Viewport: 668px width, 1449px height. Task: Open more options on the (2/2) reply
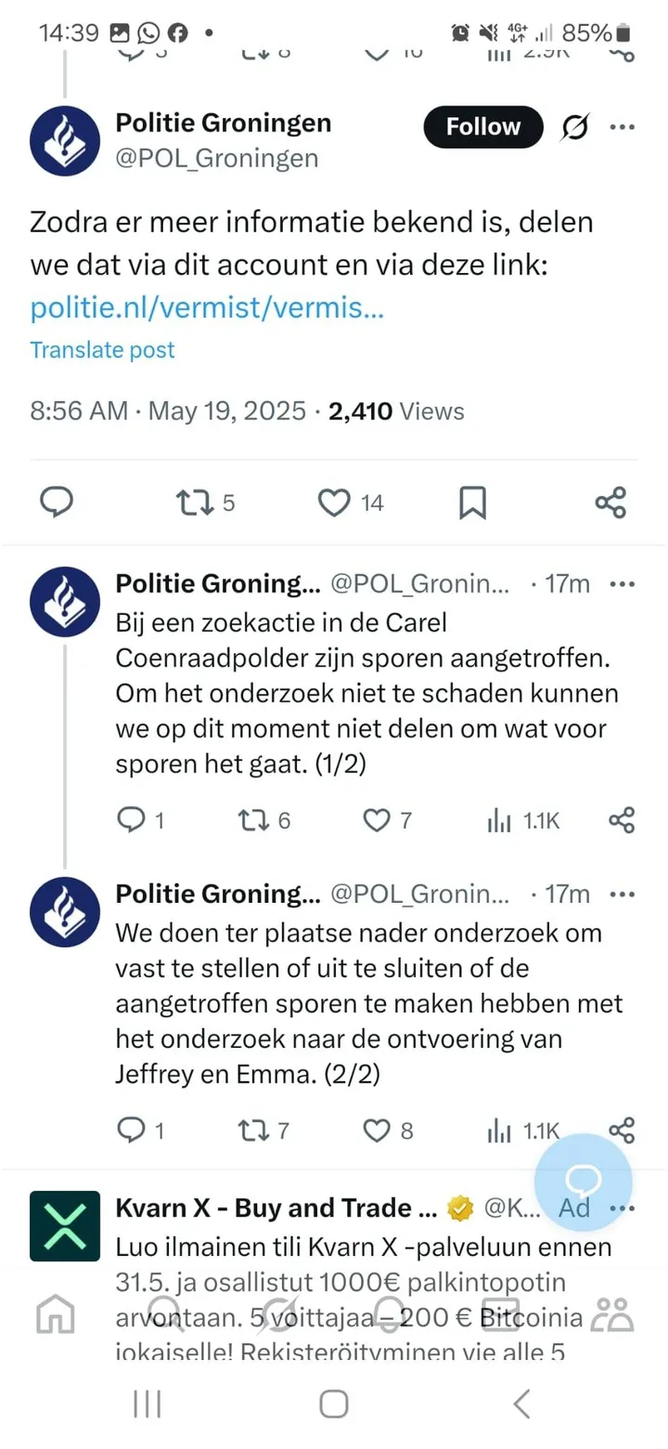coord(622,894)
